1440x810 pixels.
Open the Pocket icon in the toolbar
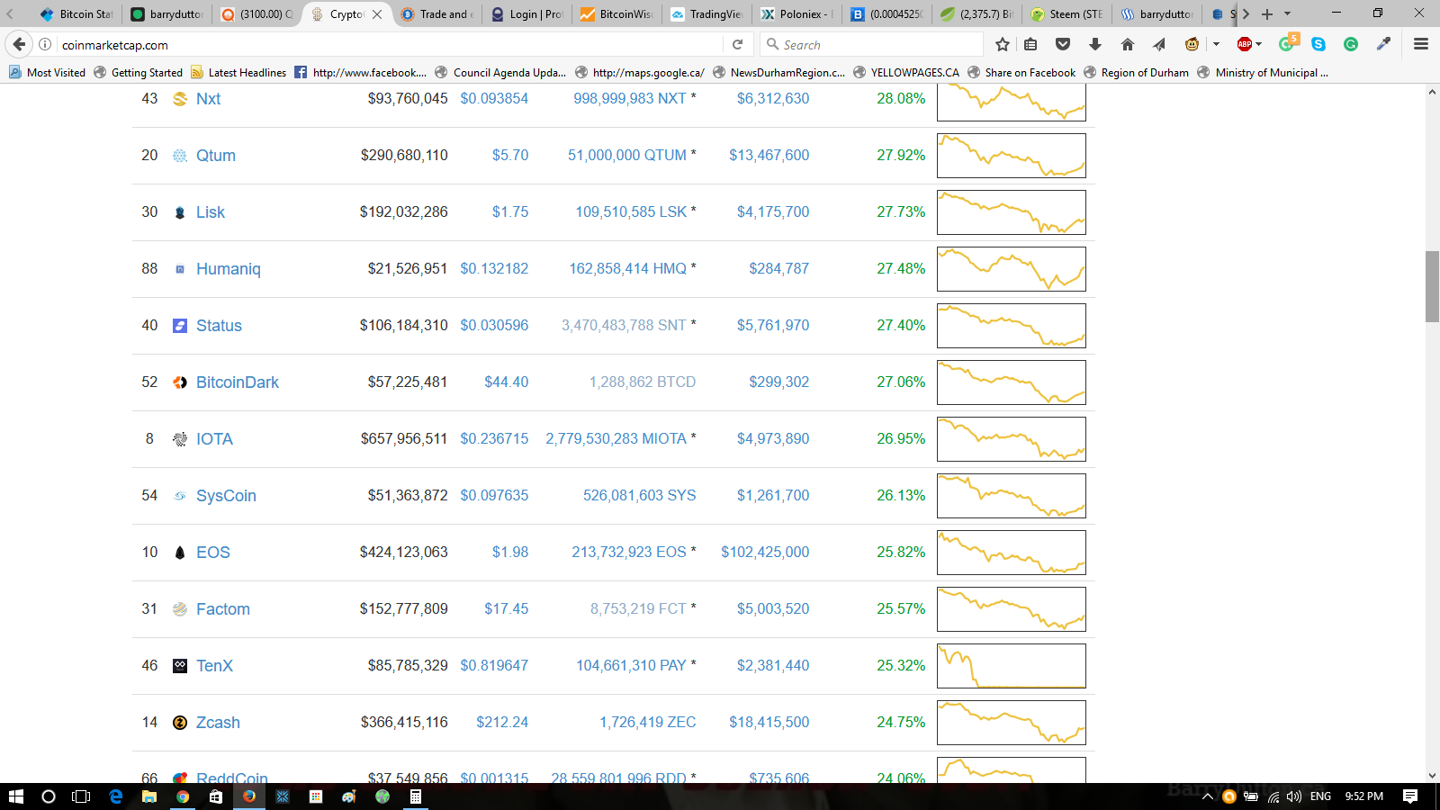(1063, 44)
